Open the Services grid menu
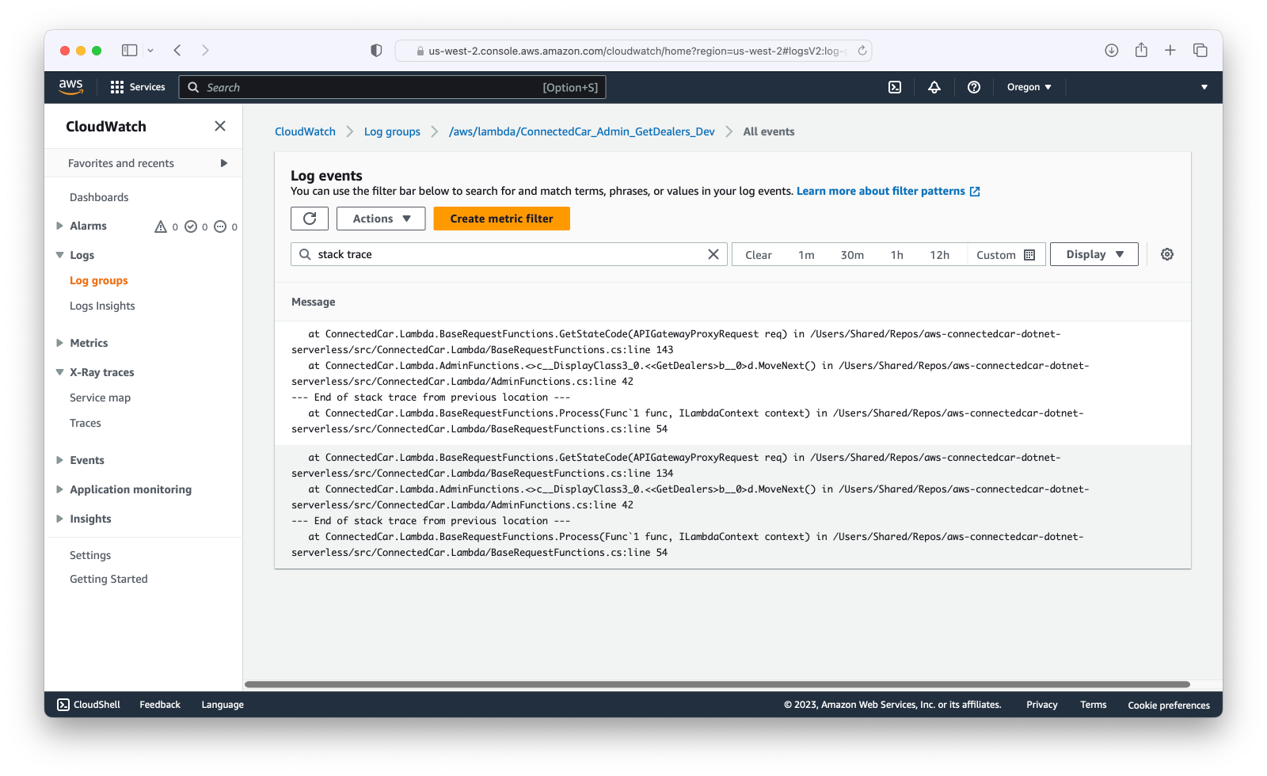Viewport: 1267px width, 776px height. (138, 87)
